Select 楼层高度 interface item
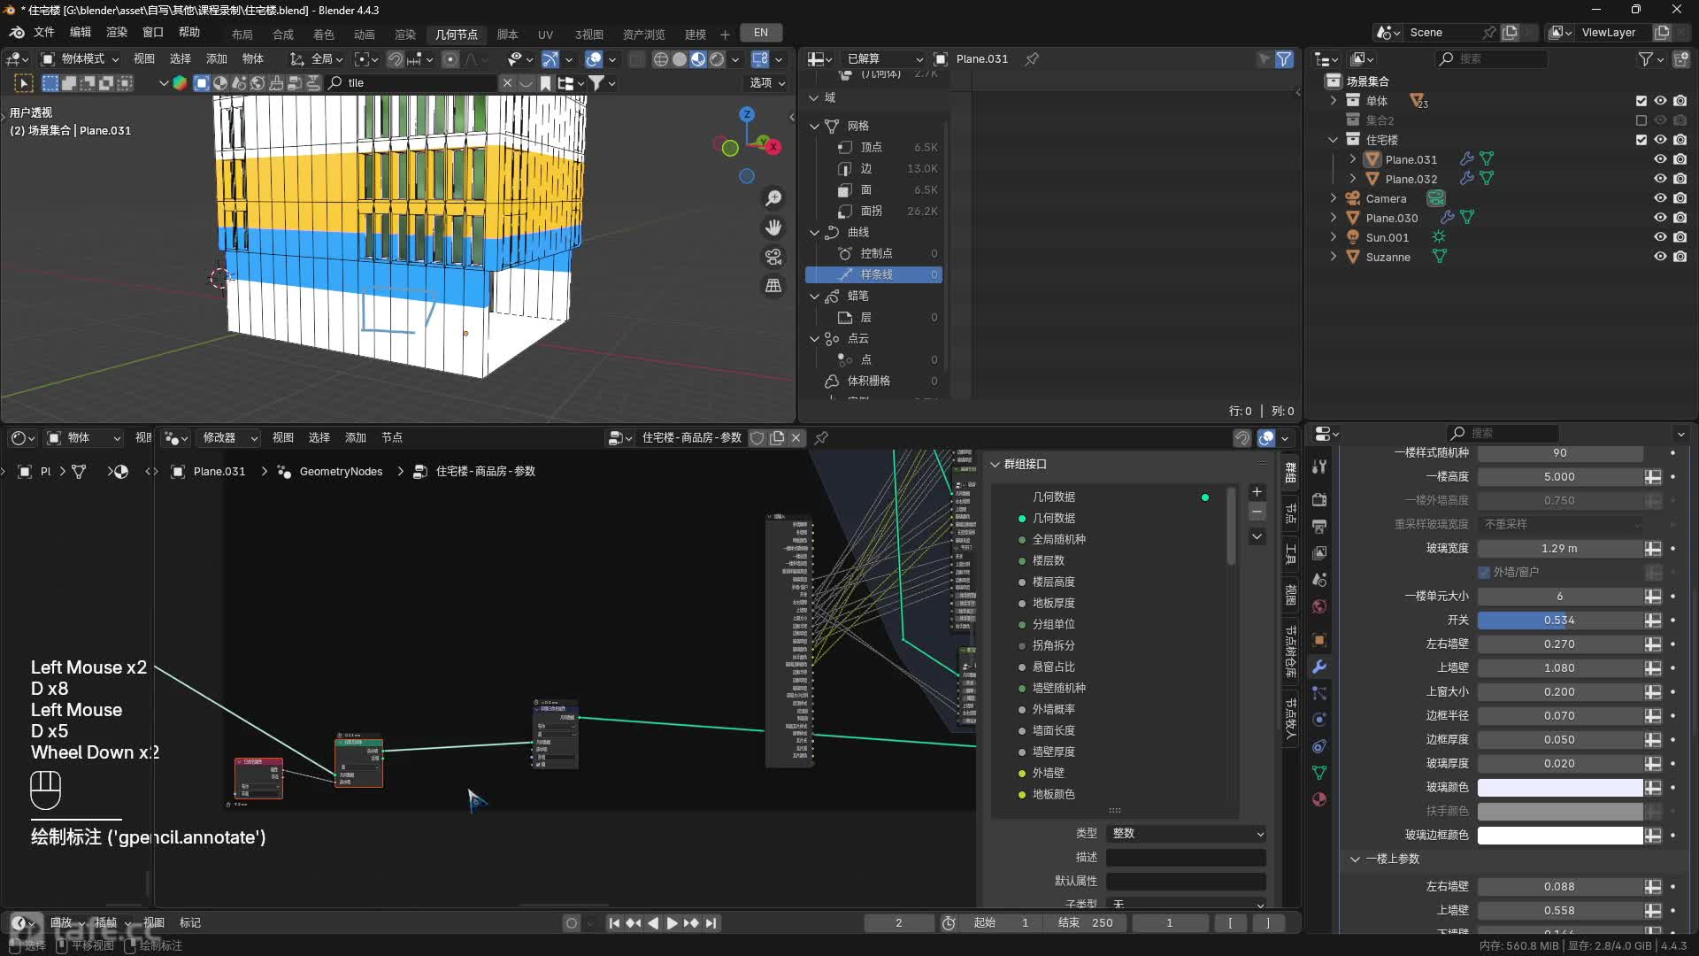The image size is (1699, 956). [x=1053, y=582]
